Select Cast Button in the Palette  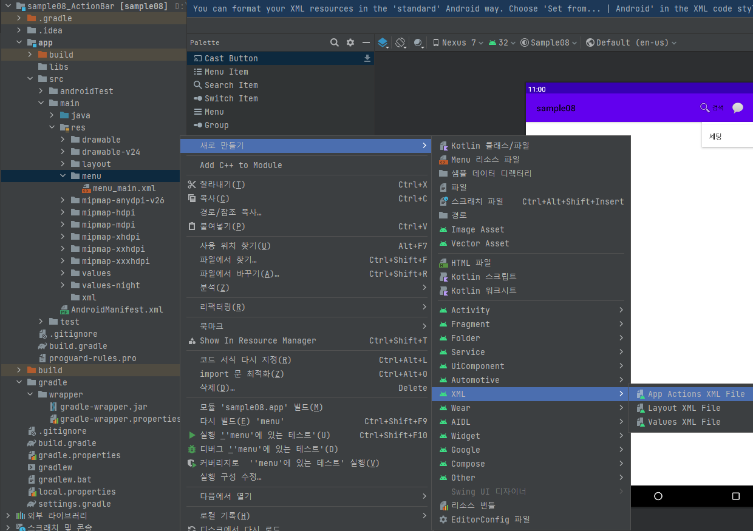[x=280, y=58]
